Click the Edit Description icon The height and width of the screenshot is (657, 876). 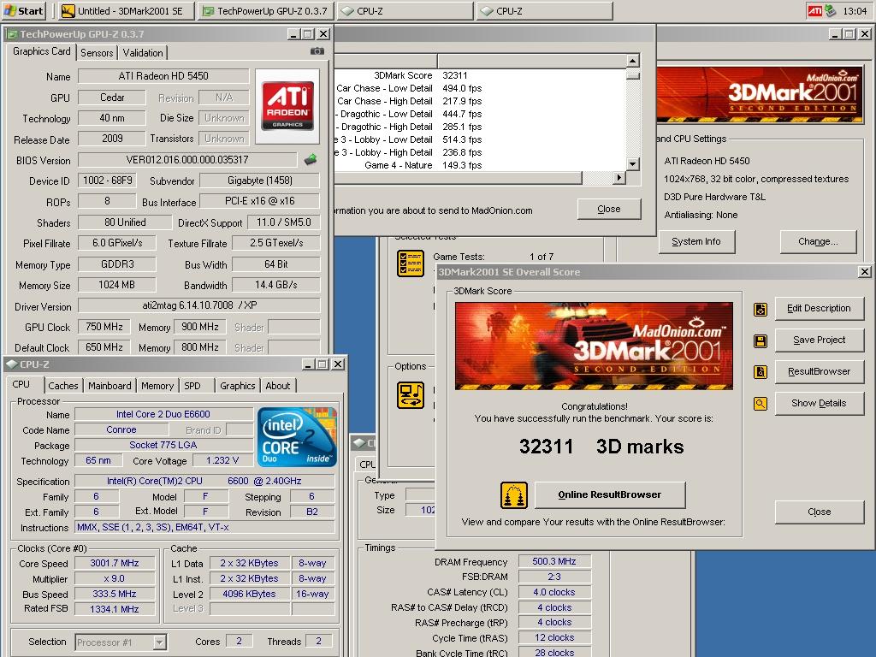[761, 309]
